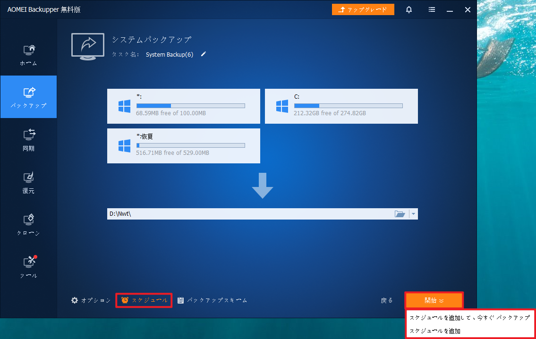Open the 同期 (Sync) sidebar section
The image size is (536, 339).
coord(28,139)
